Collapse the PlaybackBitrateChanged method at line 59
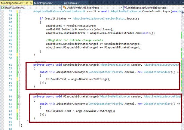The image size is (184, 130). point(19,97)
